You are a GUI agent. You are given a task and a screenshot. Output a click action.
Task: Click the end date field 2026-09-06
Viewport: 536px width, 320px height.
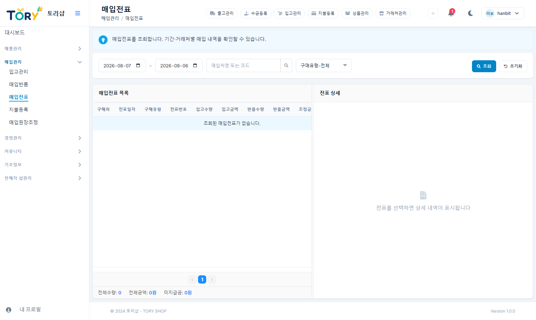pyautogui.click(x=179, y=65)
